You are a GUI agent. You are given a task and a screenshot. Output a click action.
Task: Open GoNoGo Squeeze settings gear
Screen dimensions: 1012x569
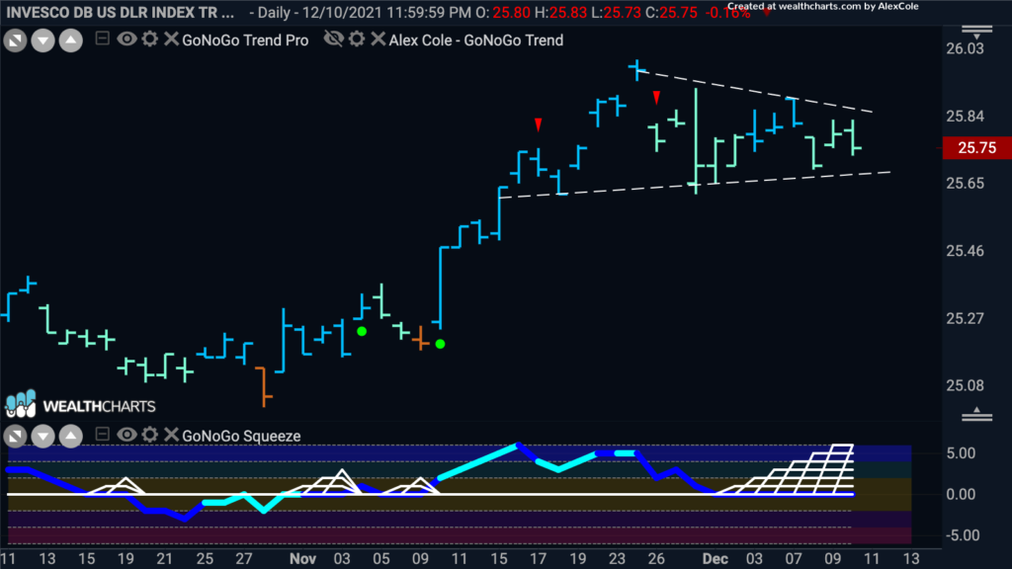pyautogui.click(x=150, y=435)
